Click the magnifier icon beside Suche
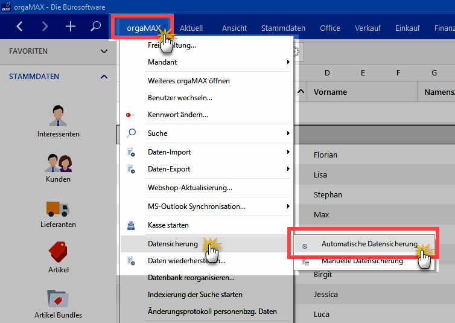Image resolution: width=455 pixels, height=323 pixels. point(131,133)
